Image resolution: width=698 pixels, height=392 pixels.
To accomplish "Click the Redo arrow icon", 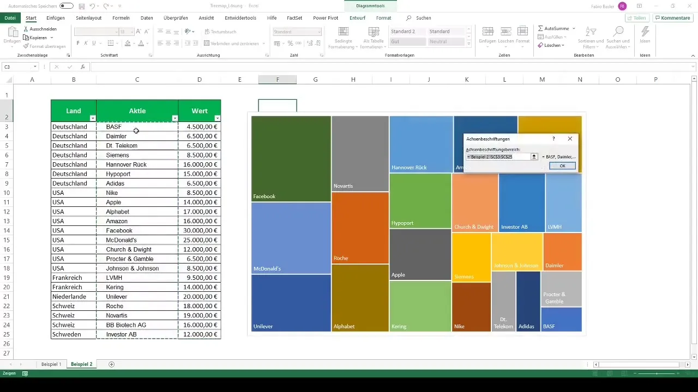I will [106, 6].
